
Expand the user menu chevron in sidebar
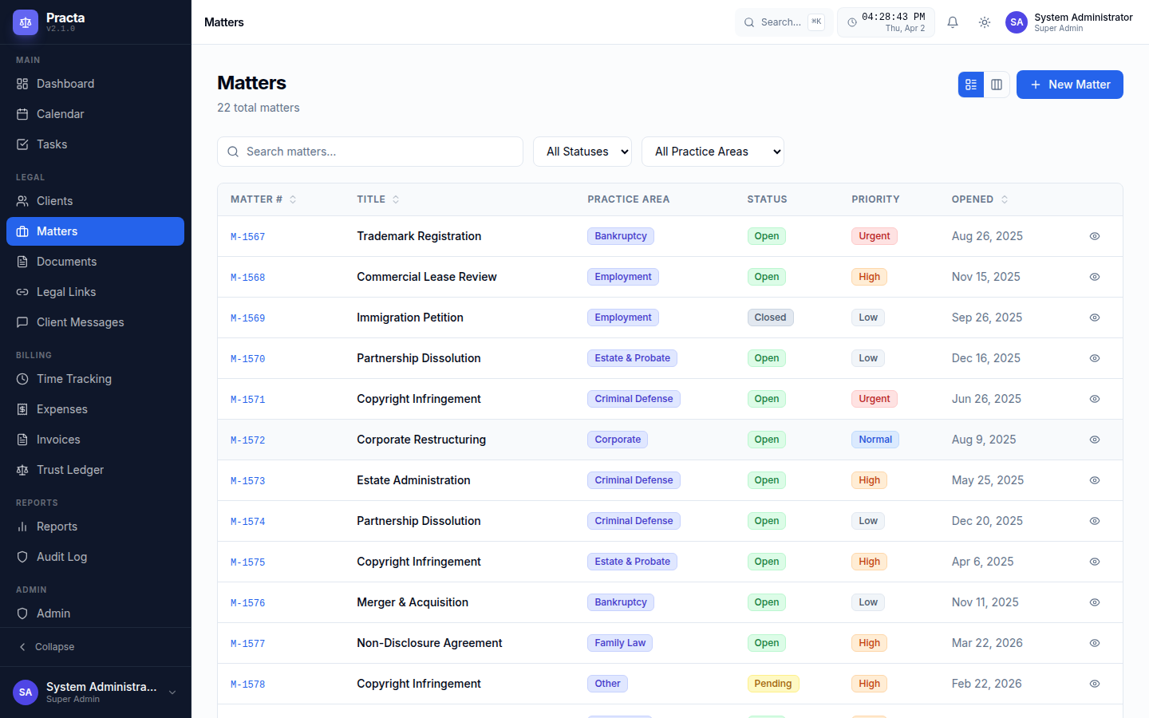tap(172, 692)
